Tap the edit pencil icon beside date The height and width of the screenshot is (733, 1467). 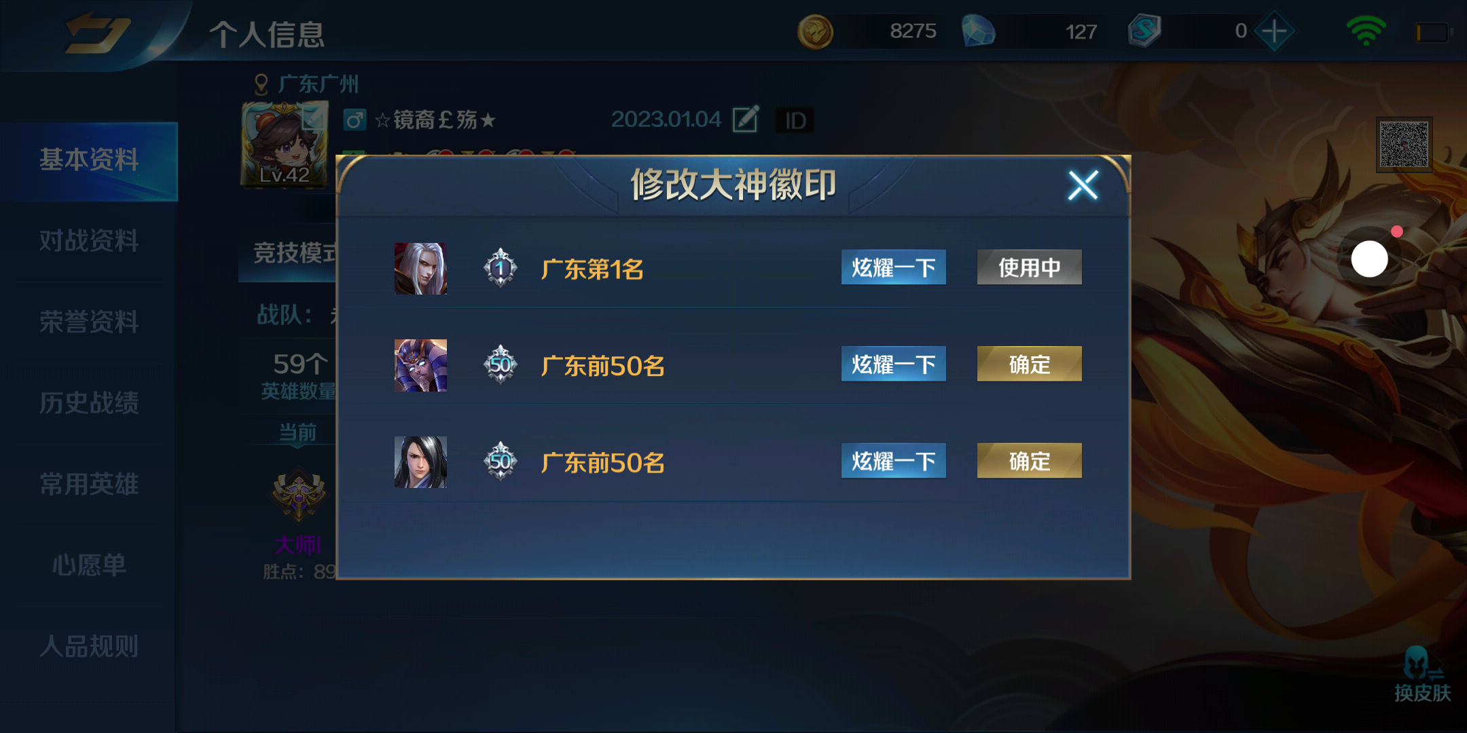click(x=745, y=119)
